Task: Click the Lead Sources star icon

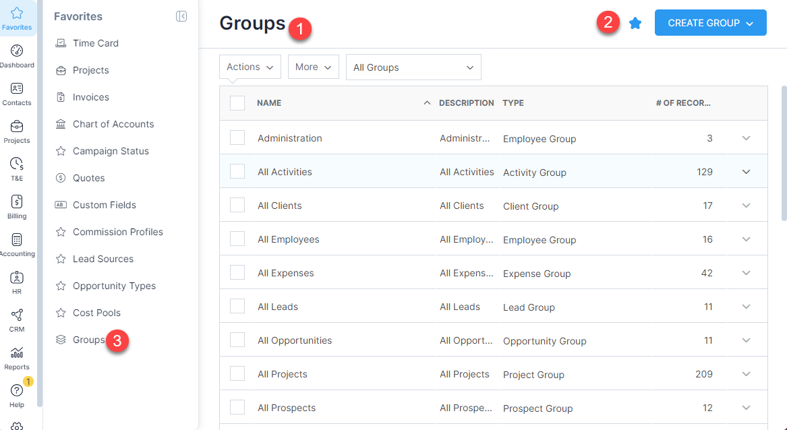Action: 61,259
